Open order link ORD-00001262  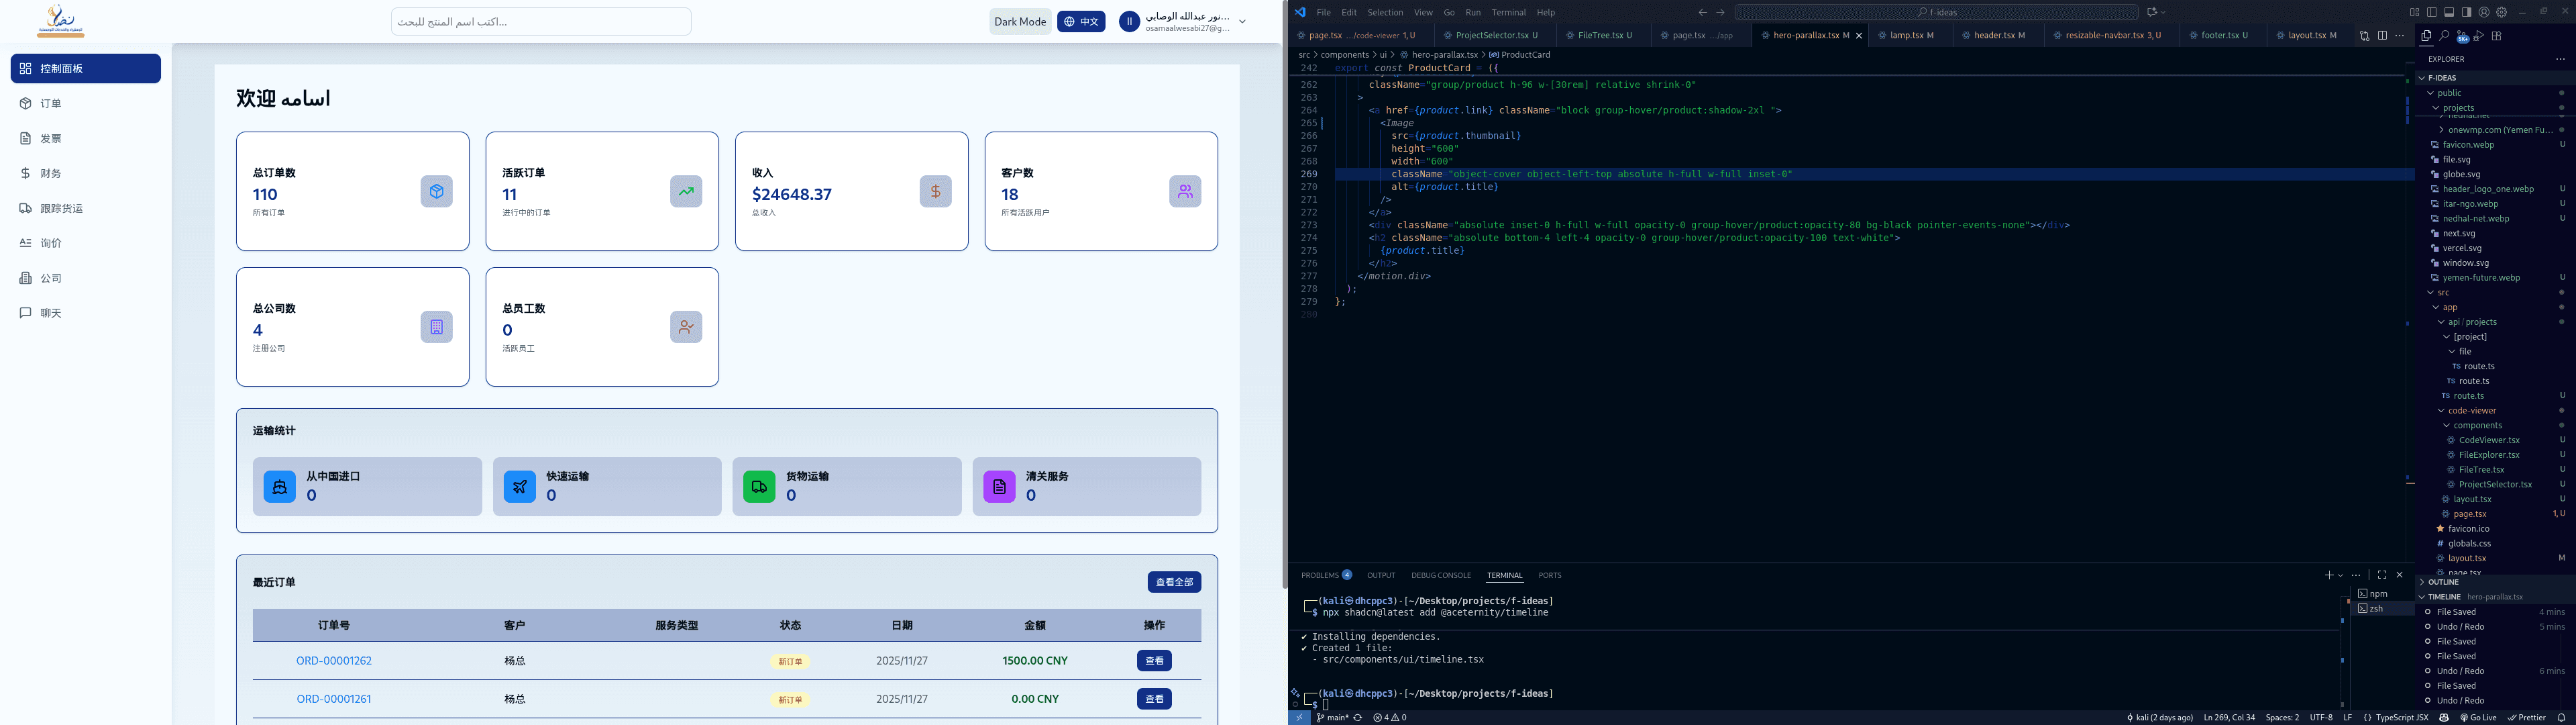pyautogui.click(x=334, y=661)
